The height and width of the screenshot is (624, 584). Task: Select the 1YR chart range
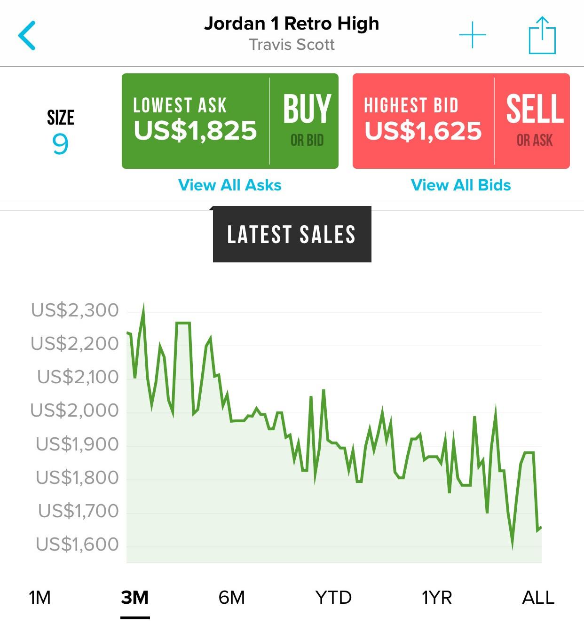tap(436, 598)
